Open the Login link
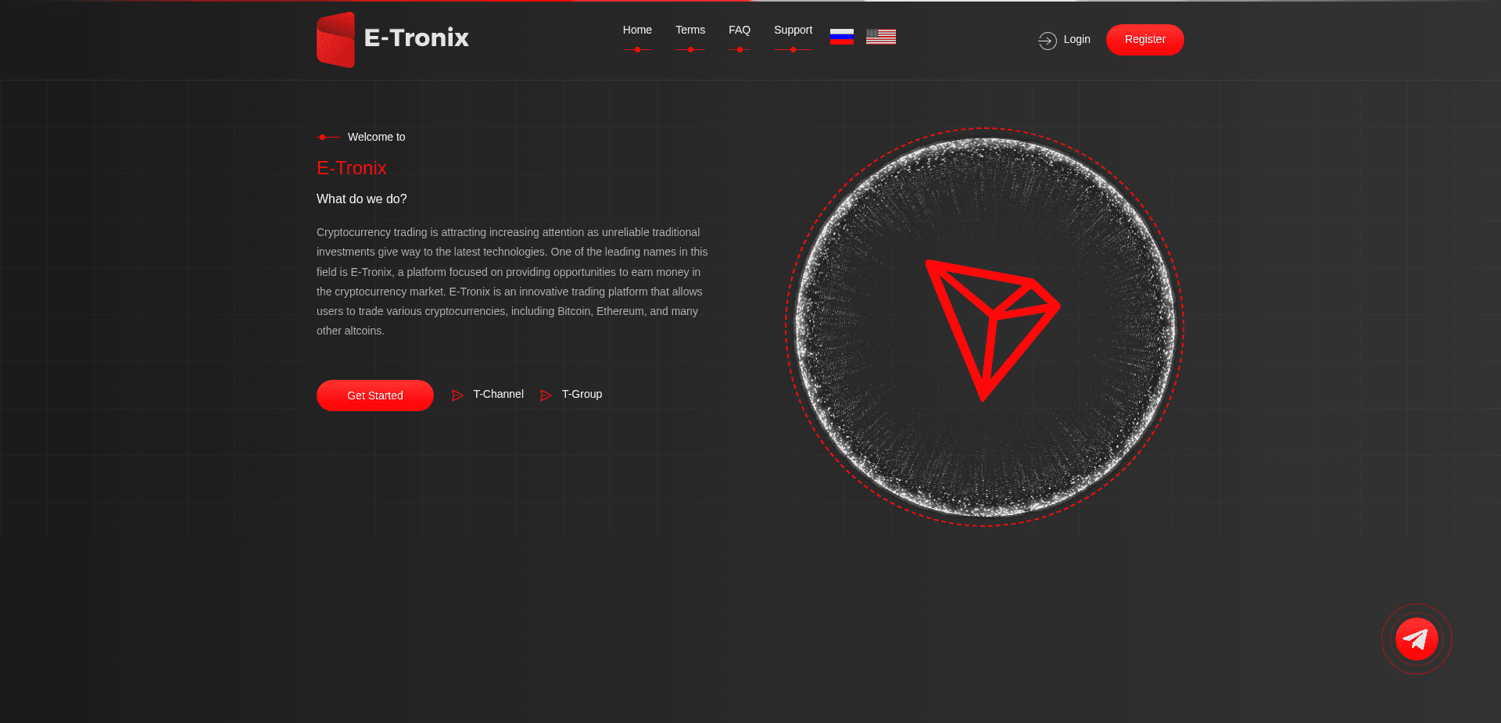1501x723 pixels. (1076, 40)
